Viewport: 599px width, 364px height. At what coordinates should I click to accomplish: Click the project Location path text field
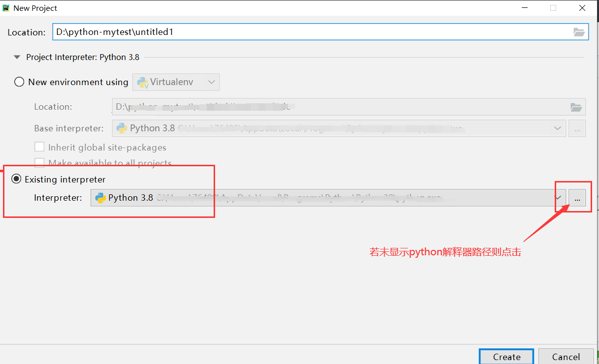310,32
